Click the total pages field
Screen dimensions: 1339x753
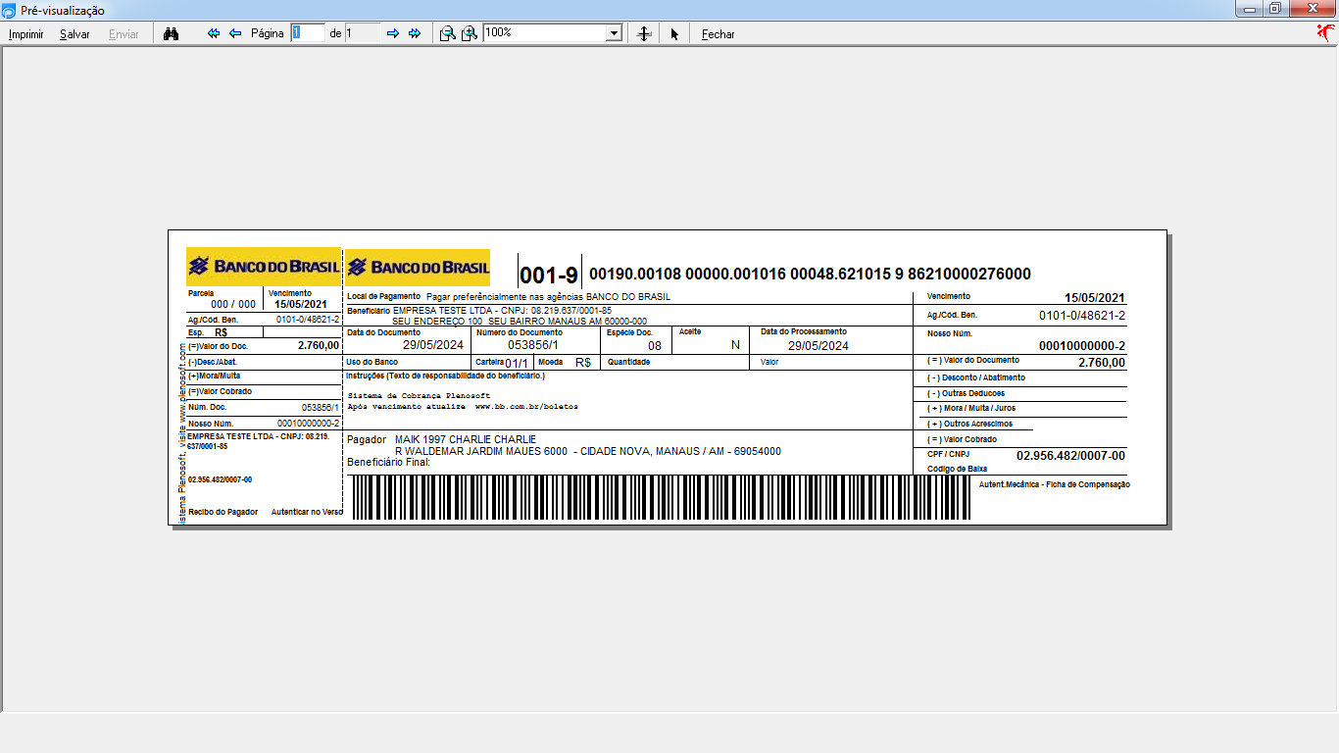[x=362, y=33]
